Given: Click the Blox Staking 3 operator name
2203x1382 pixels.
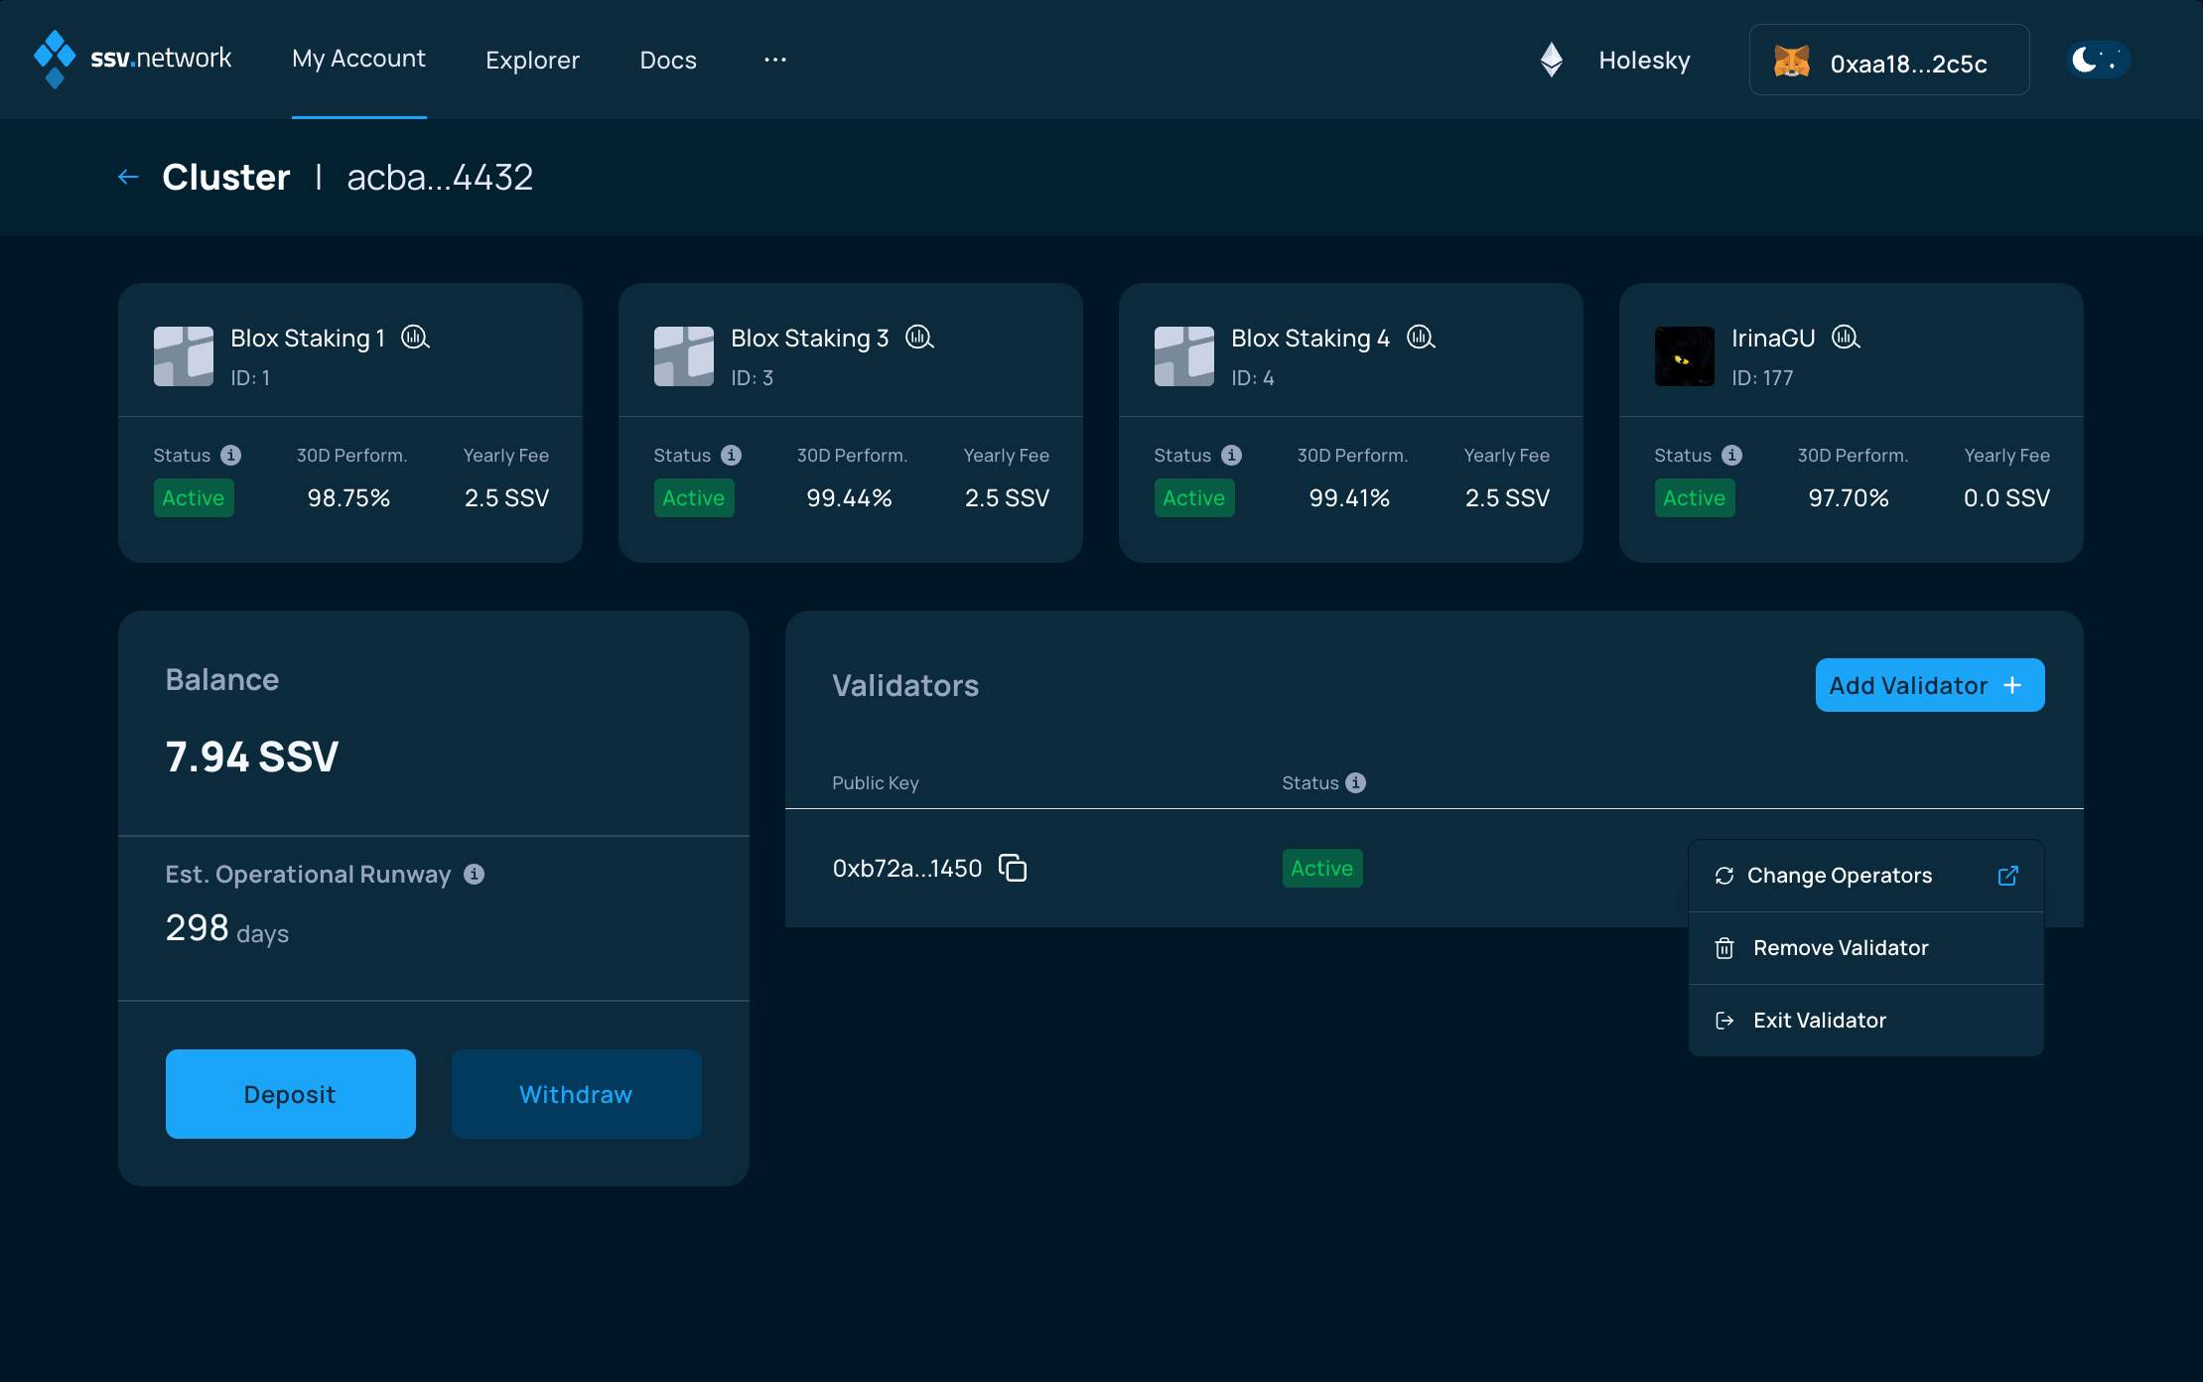Looking at the screenshot, I should pyautogui.click(x=810, y=338).
